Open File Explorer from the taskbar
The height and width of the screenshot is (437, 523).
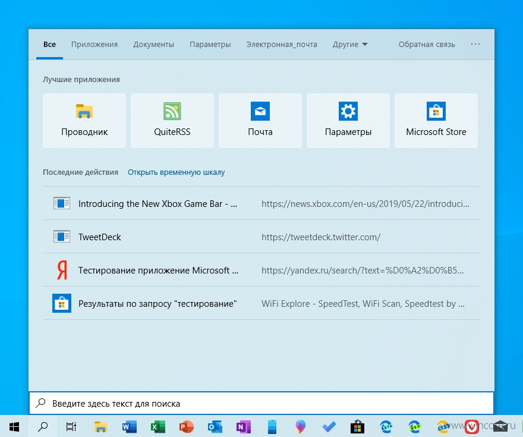100,426
